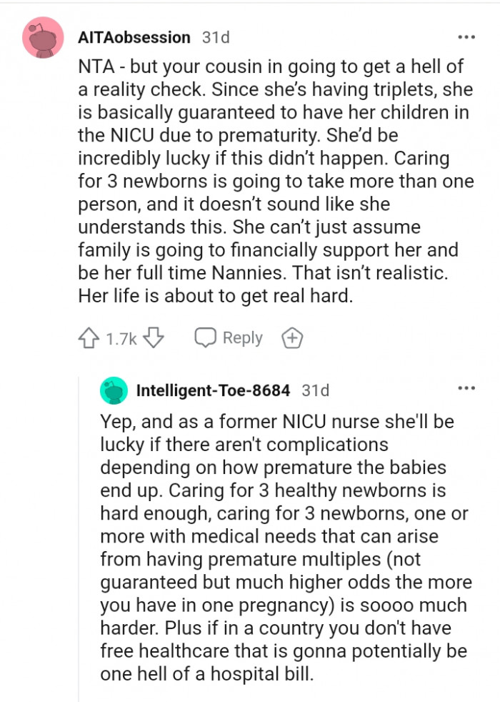
Task: Give an award using the pentagon plus button
Action: [x=292, y=337]
